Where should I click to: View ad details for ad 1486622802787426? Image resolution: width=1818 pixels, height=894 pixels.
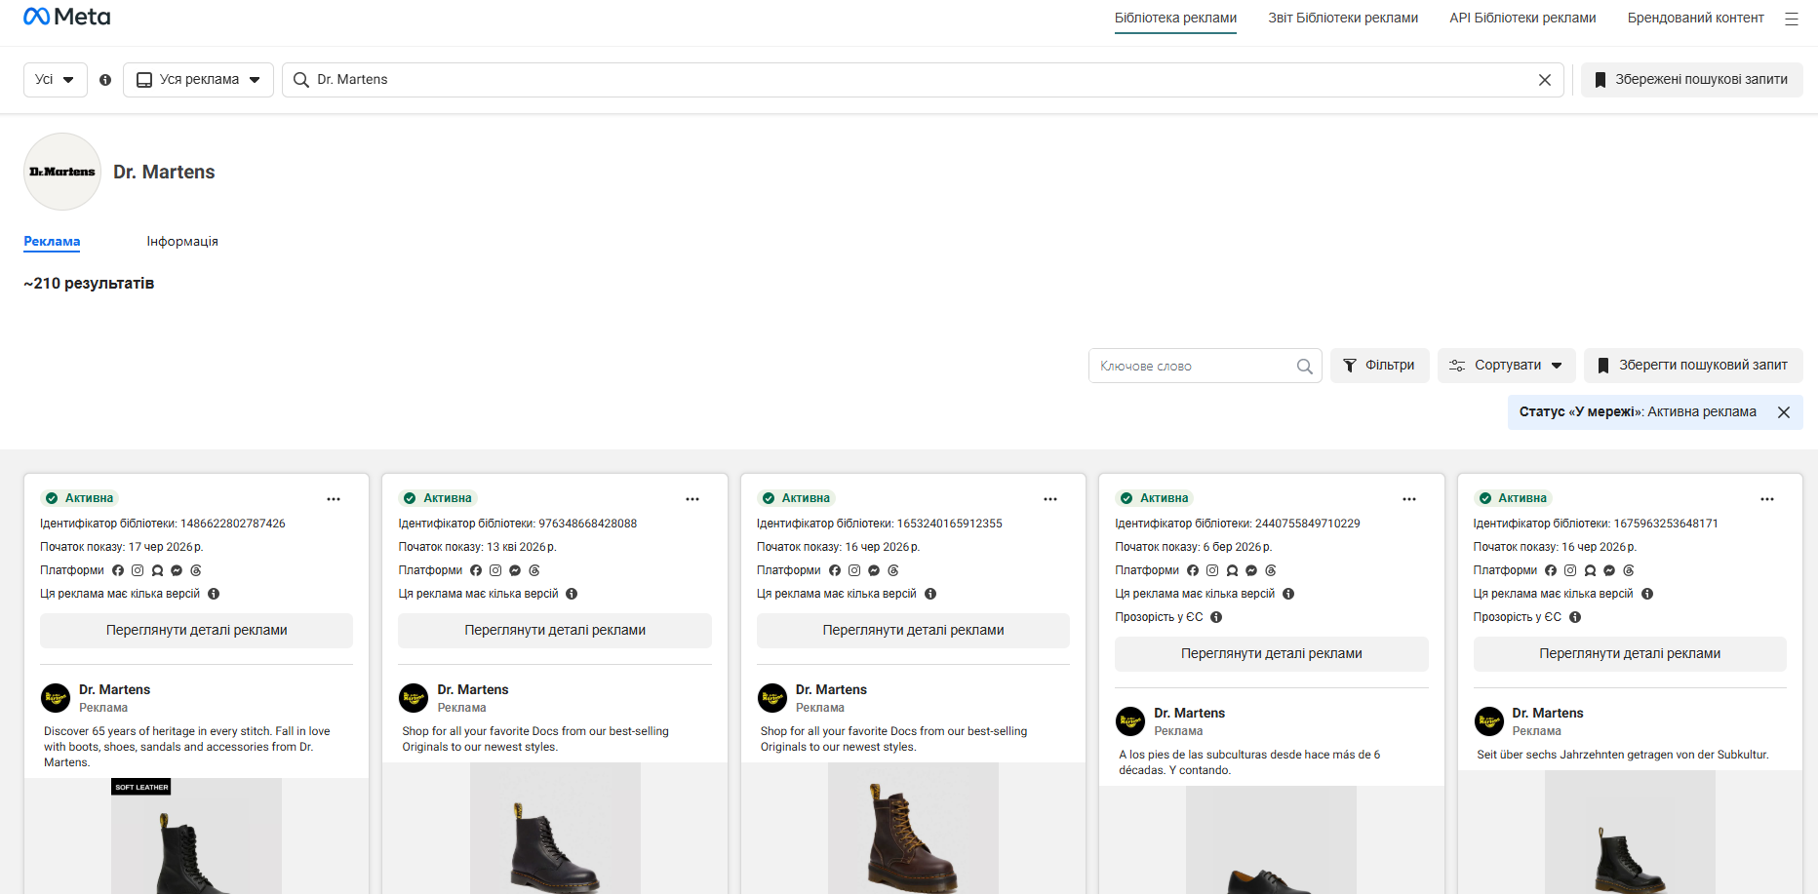[x=196, y=631]
